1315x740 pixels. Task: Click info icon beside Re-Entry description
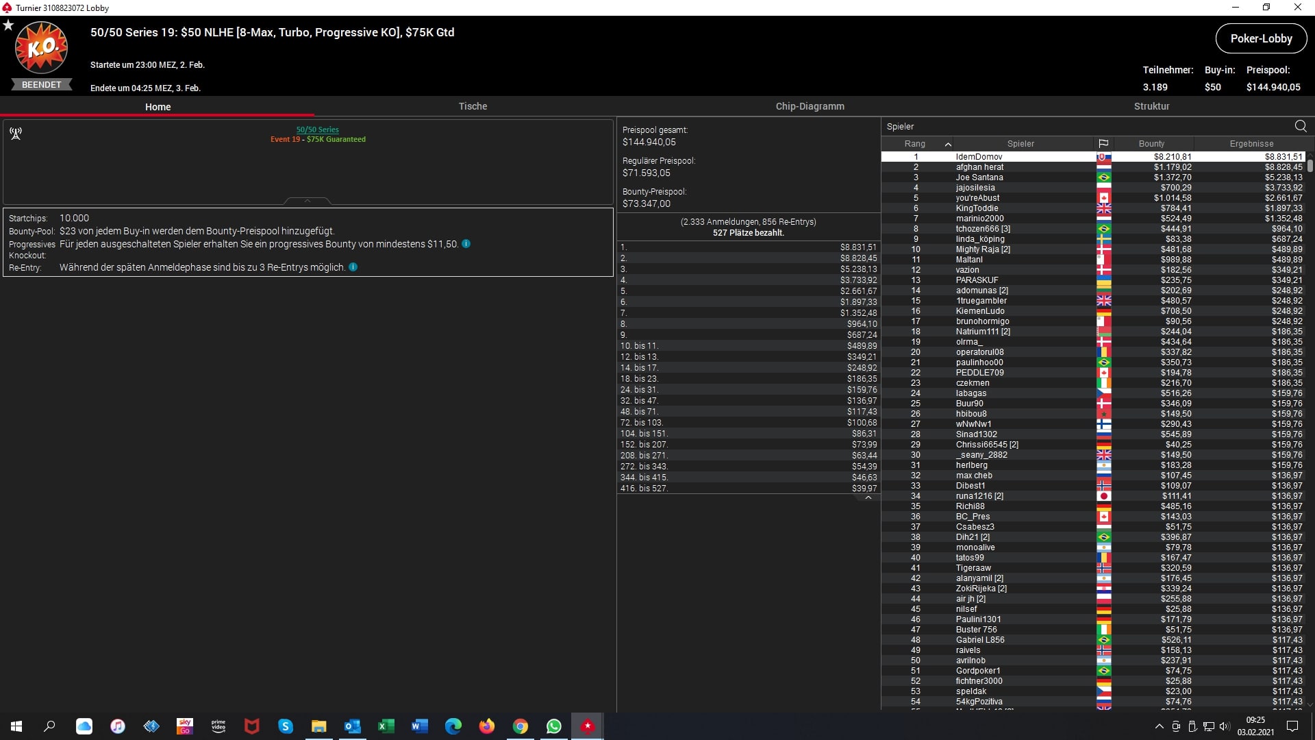click(353, 267)
